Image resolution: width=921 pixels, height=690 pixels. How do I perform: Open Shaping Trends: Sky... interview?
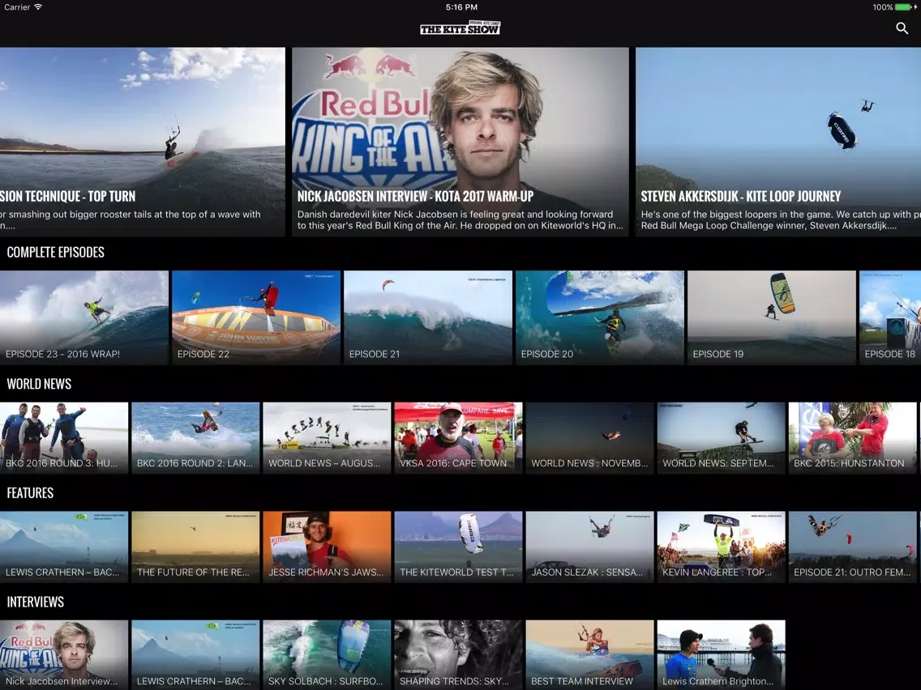[x=458, y=655]
